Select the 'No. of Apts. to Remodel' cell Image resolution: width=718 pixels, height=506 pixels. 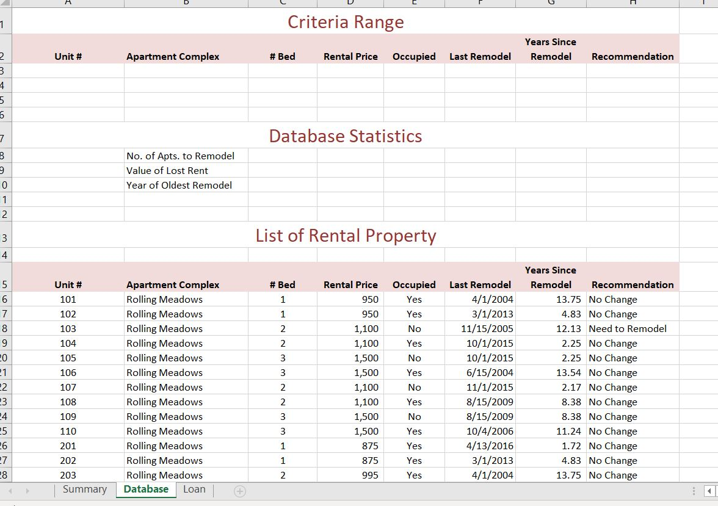(180, 156)
